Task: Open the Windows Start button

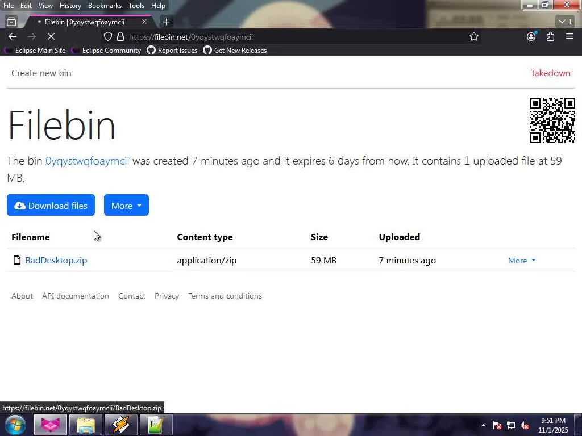Action: click(15, 425)
